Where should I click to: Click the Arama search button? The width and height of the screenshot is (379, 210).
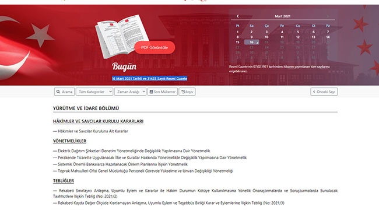[64, 92]
